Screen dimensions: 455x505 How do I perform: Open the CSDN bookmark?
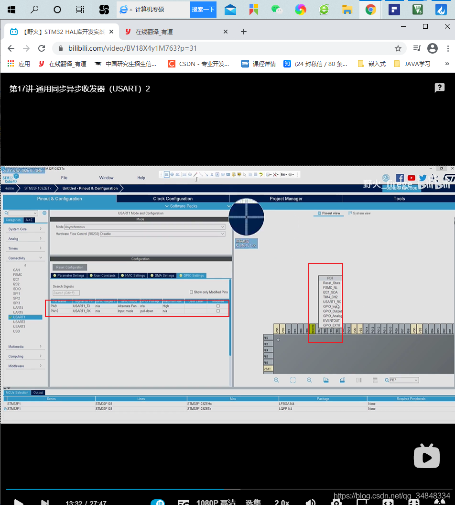[199, 64]
